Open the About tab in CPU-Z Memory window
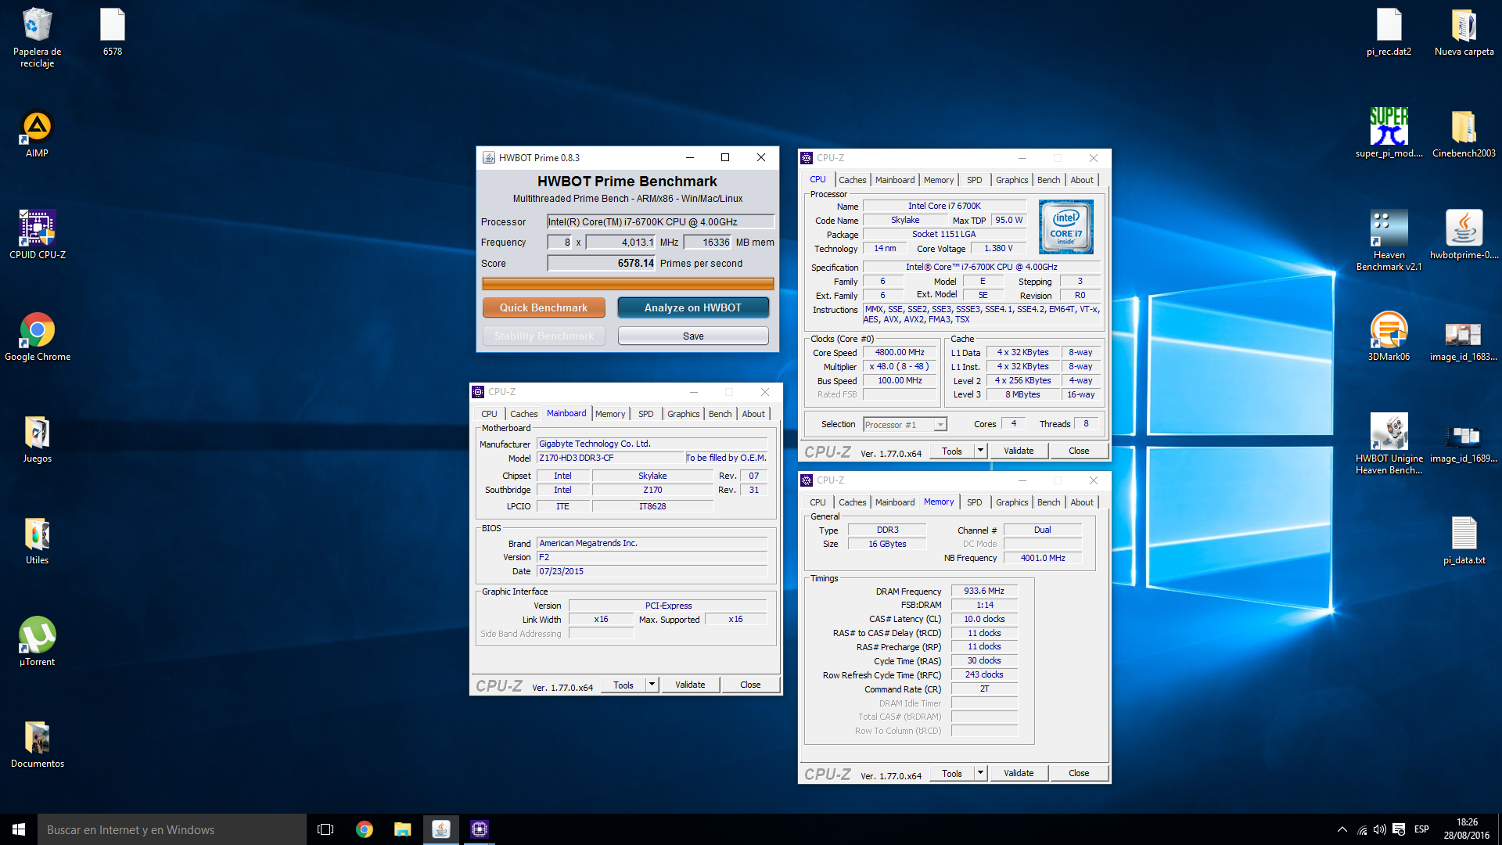The width and height of the screenshot is (1502, 845). [1082, 502]
